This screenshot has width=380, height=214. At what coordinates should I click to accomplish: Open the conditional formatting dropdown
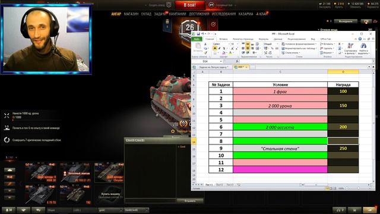click(299, 44)
